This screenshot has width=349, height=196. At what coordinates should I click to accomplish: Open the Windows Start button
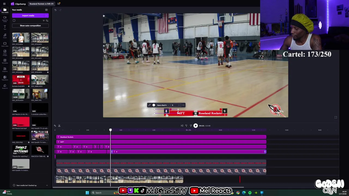(x=87, y=193)
